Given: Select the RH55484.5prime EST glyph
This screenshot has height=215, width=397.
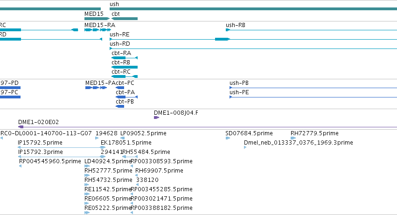Looking at the screenshot, I should coord(130,157).
